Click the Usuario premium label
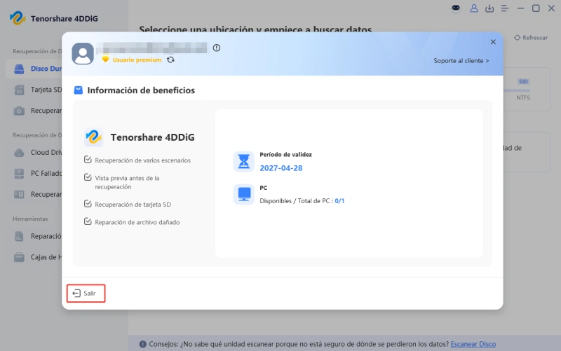The width and height of the screenshot is (561, 351). click(137, 60)
